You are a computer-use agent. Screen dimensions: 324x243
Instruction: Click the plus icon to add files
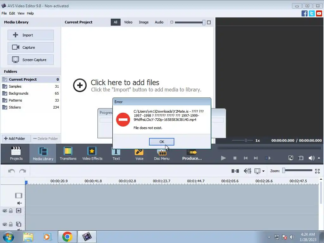(x=80, y=85)
